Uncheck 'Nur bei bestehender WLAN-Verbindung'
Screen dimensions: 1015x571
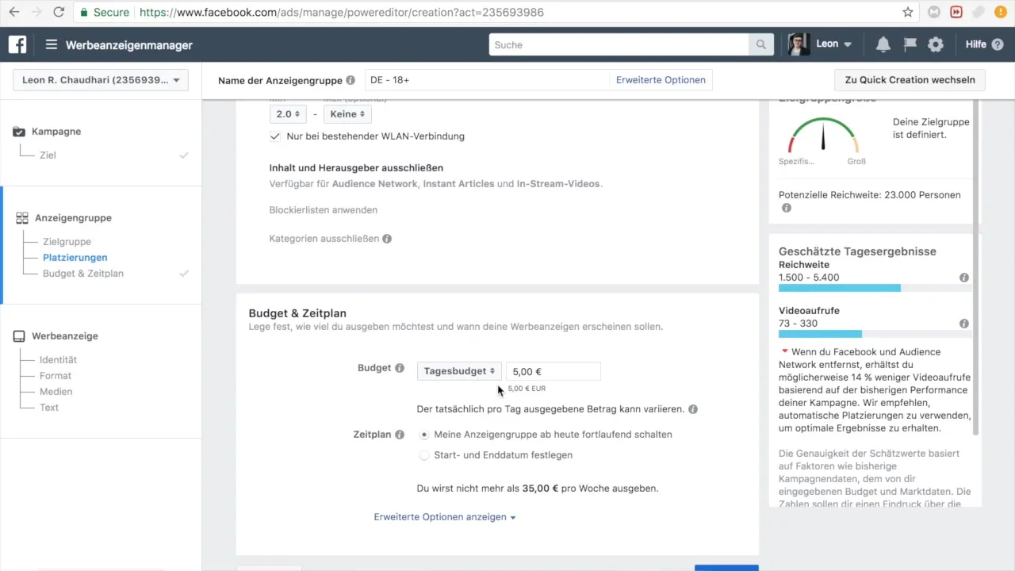275,136
